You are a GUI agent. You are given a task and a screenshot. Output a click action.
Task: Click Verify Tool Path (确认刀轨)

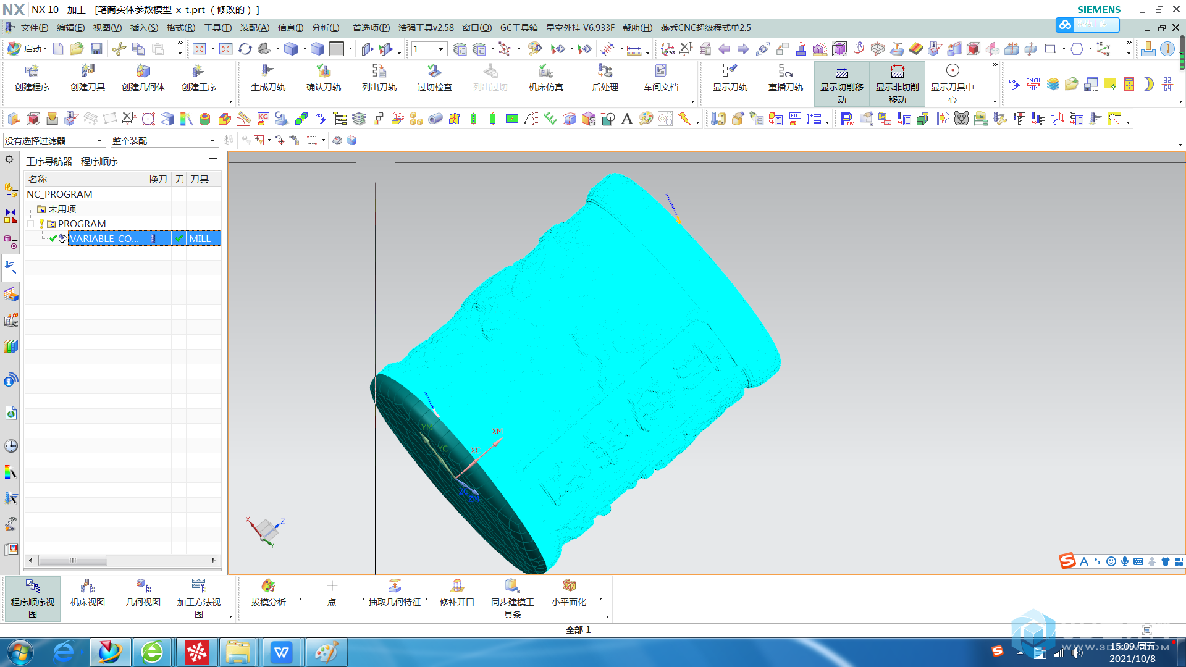(x=324, y=78)
